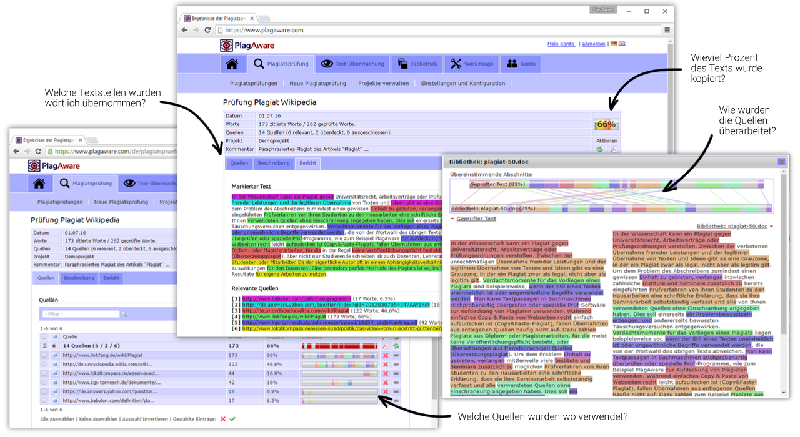Open Chrome menu in center window

(x=667, y=30)
